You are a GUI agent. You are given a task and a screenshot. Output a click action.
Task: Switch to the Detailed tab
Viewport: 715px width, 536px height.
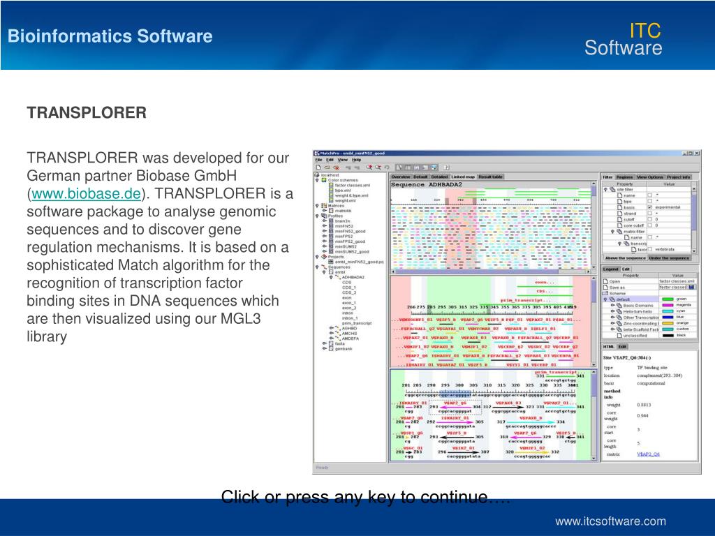pyautogui.click(x=440, y=177)
